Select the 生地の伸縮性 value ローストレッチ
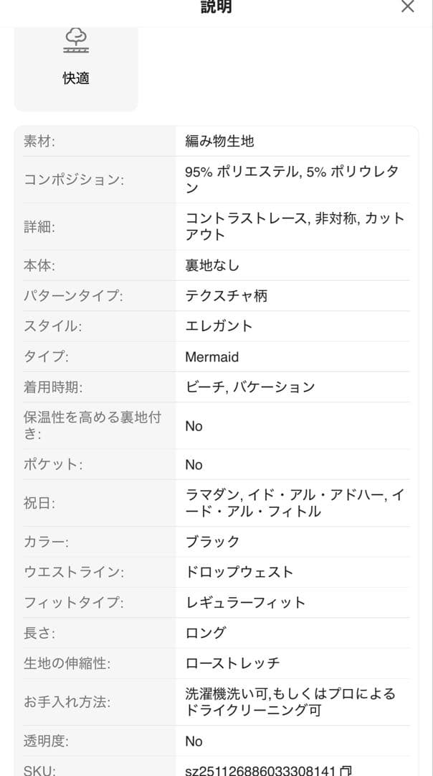The image size is (433, 776). click(x=232, y=663)
